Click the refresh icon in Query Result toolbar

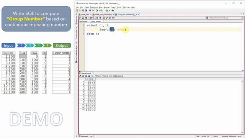coord(86,76)
